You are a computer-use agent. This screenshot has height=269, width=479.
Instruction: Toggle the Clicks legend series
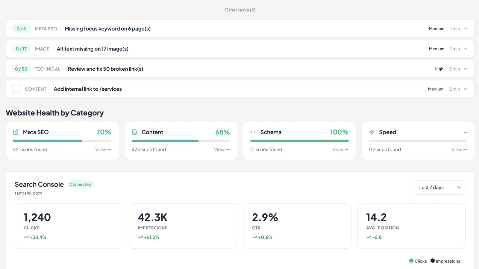(x=418, y=261)
